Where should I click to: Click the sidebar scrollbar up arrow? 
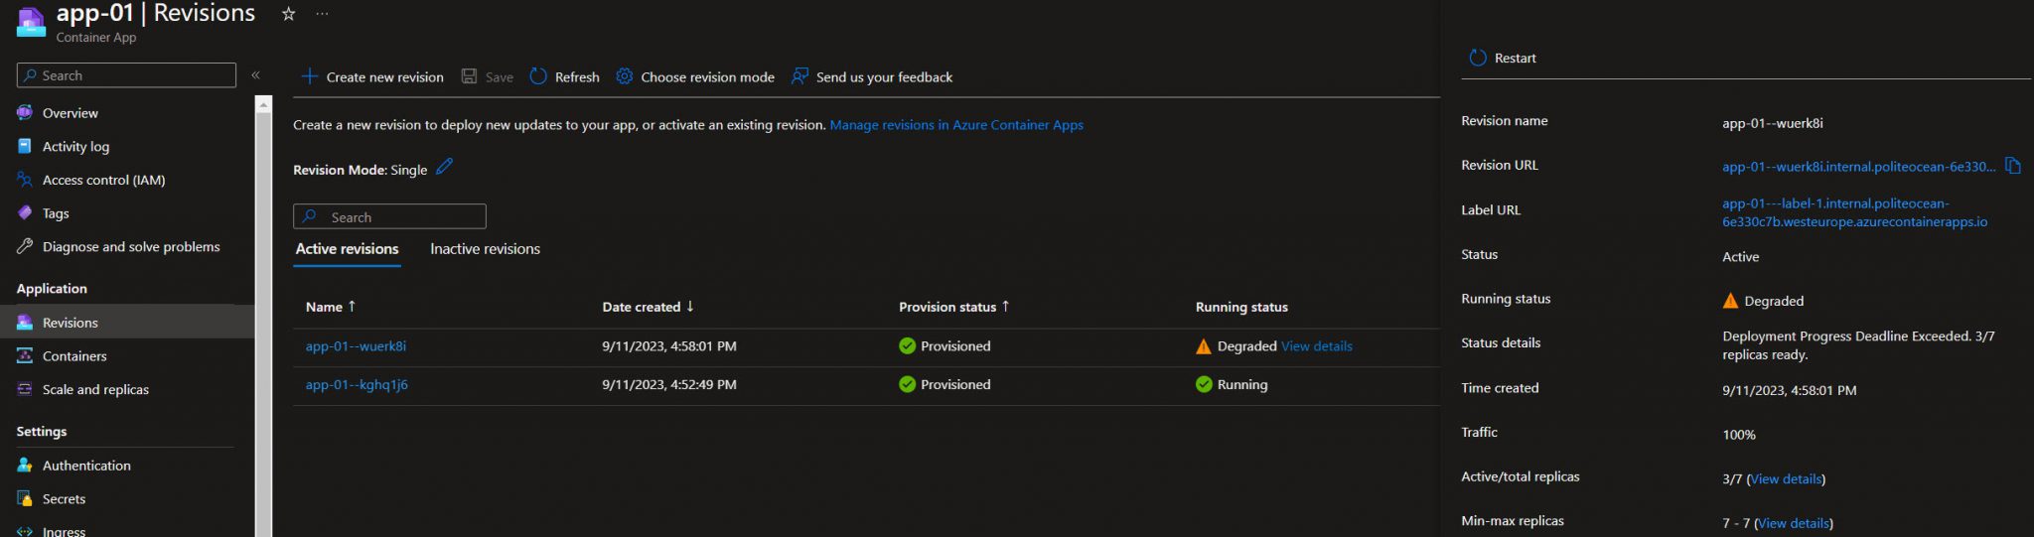263,104
